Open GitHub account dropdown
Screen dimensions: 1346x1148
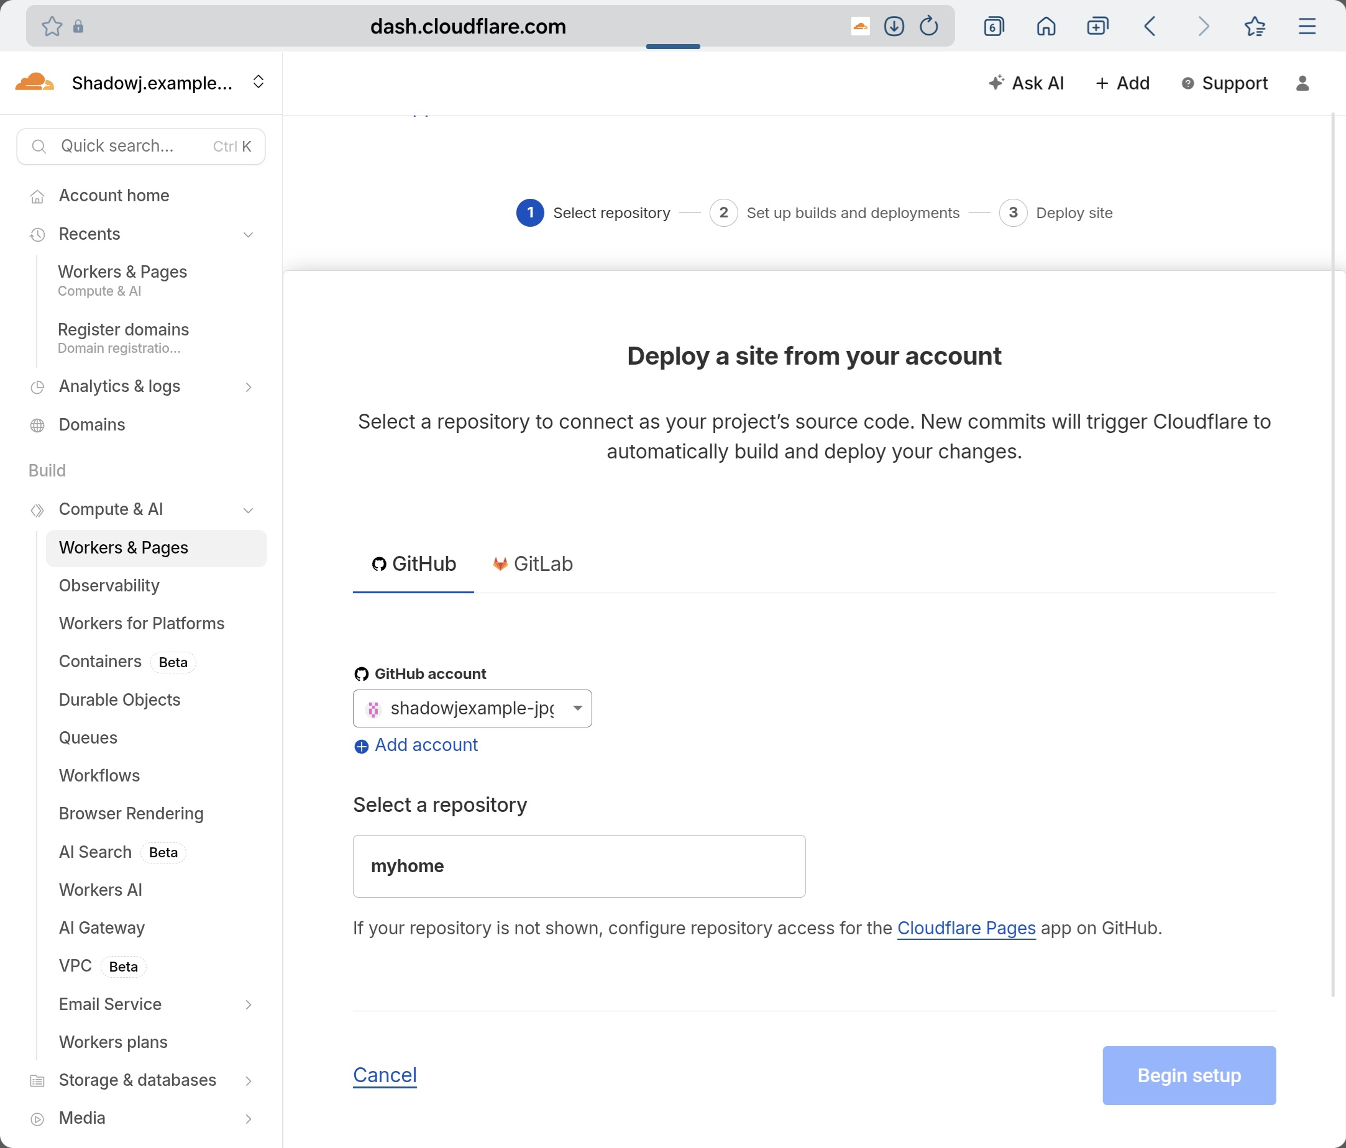tap(472, 708)
